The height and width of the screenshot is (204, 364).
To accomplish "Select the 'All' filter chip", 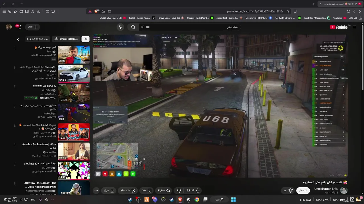I will [85, 39].
